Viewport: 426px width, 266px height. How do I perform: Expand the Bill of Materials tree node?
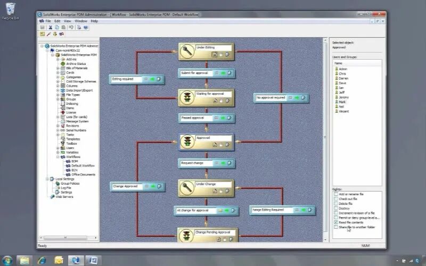click(x=58, y=68)
